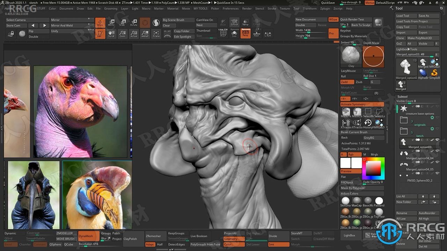Click the main white color swatch
447x251 pixels.
345,163
